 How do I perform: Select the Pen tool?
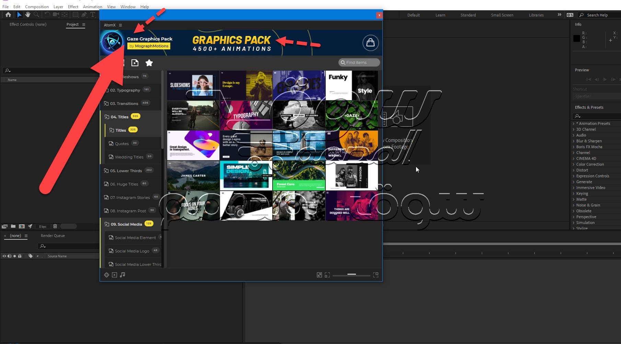(84, 15)
